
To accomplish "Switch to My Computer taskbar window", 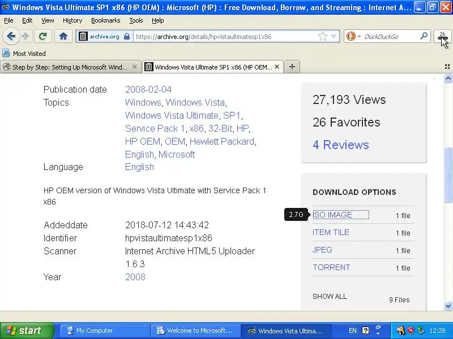I will tap(105, 331).
